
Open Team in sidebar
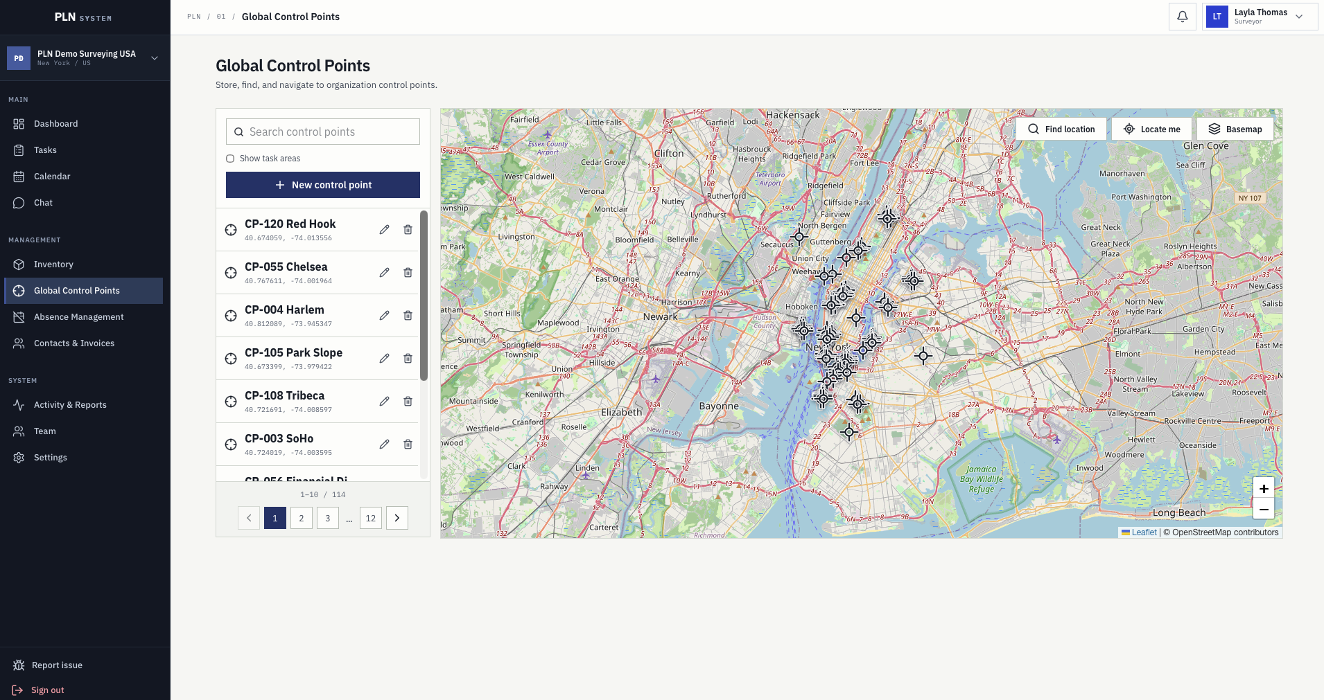click(x=83, y=431)
